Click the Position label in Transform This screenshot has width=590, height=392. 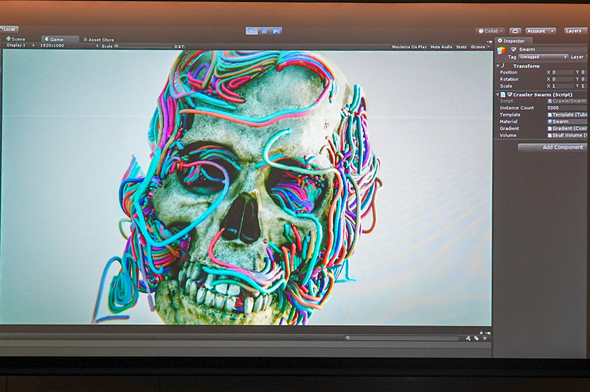508,72
